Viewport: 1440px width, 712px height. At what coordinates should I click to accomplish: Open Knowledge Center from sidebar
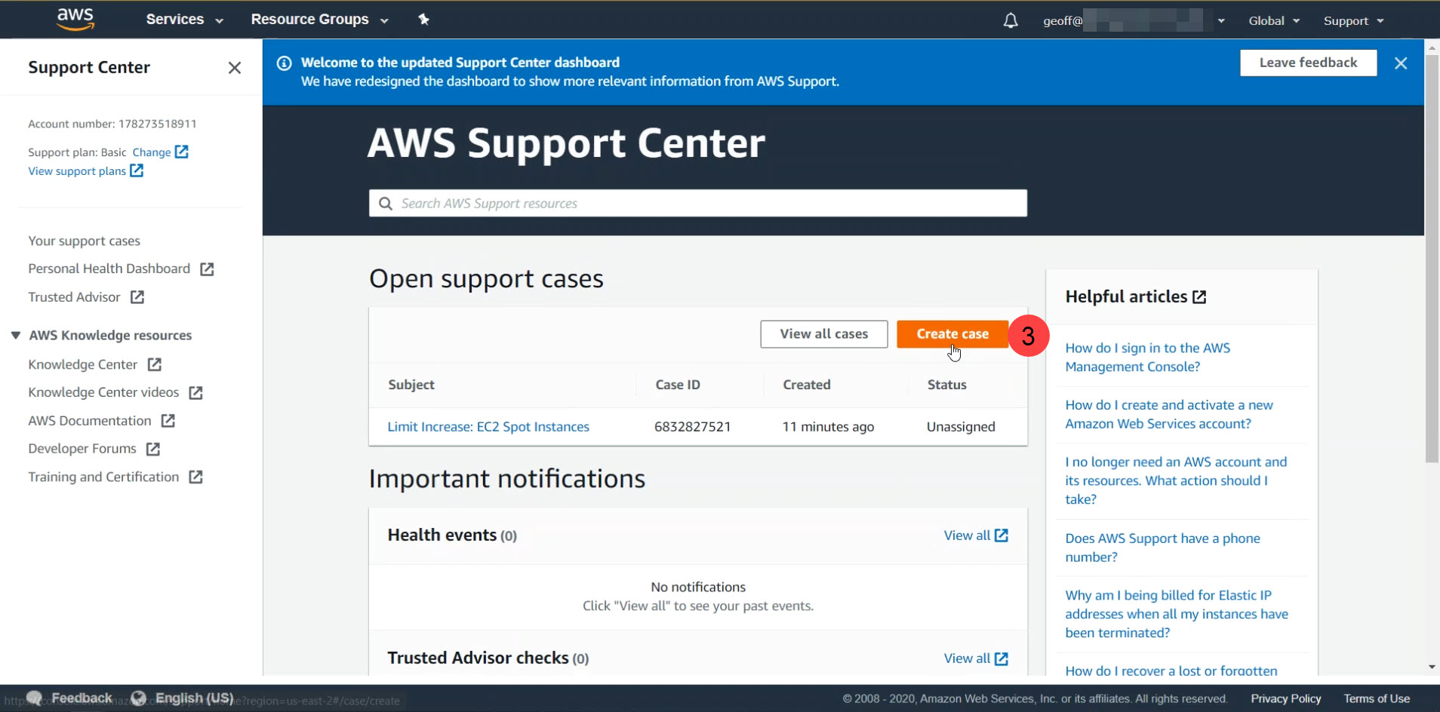pyautogui.click(x=83, y=365)
